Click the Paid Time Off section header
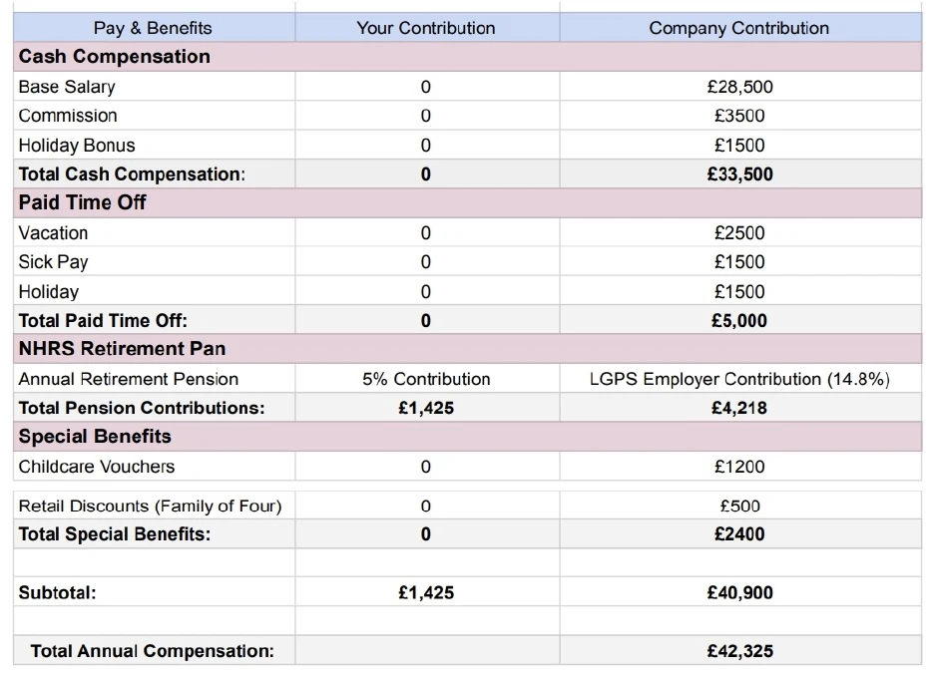 click(467, 202)
